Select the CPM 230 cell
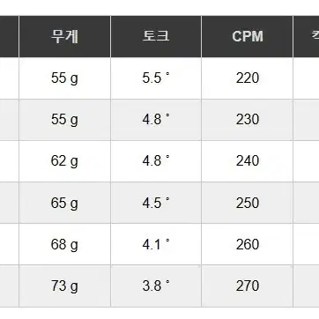This screenshot has width=319, height=319. tap(248, 120)
